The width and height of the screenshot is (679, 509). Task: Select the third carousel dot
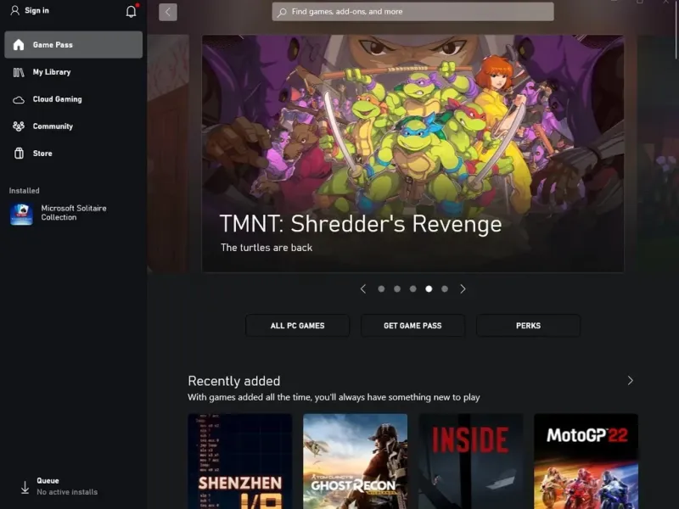pos(412,288)
